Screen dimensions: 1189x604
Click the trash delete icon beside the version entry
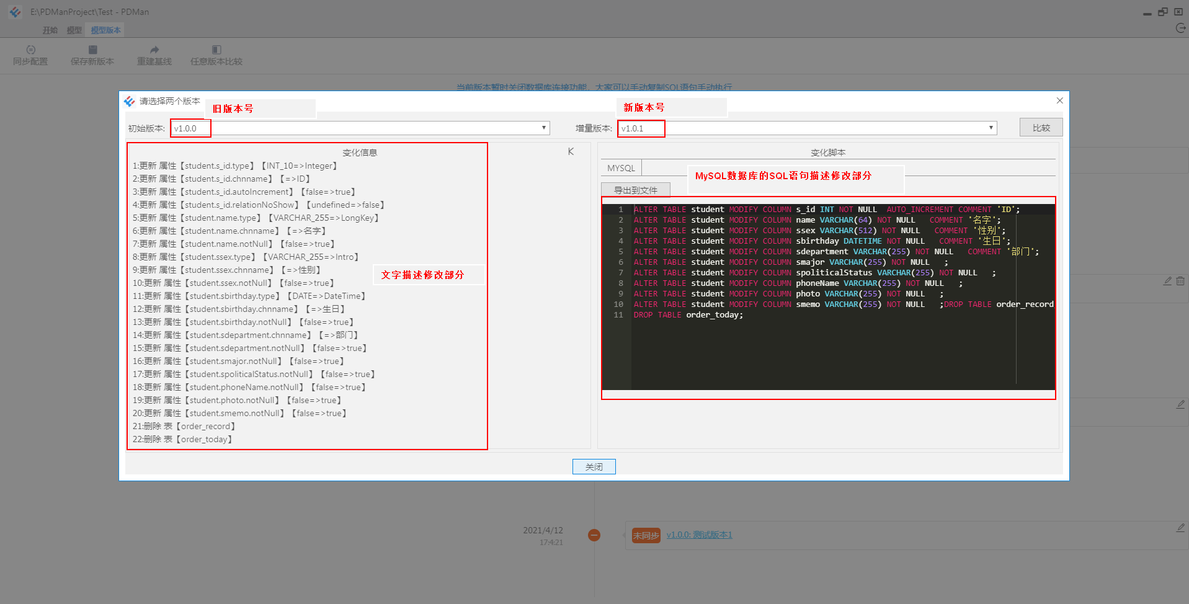click(1181, 280)
